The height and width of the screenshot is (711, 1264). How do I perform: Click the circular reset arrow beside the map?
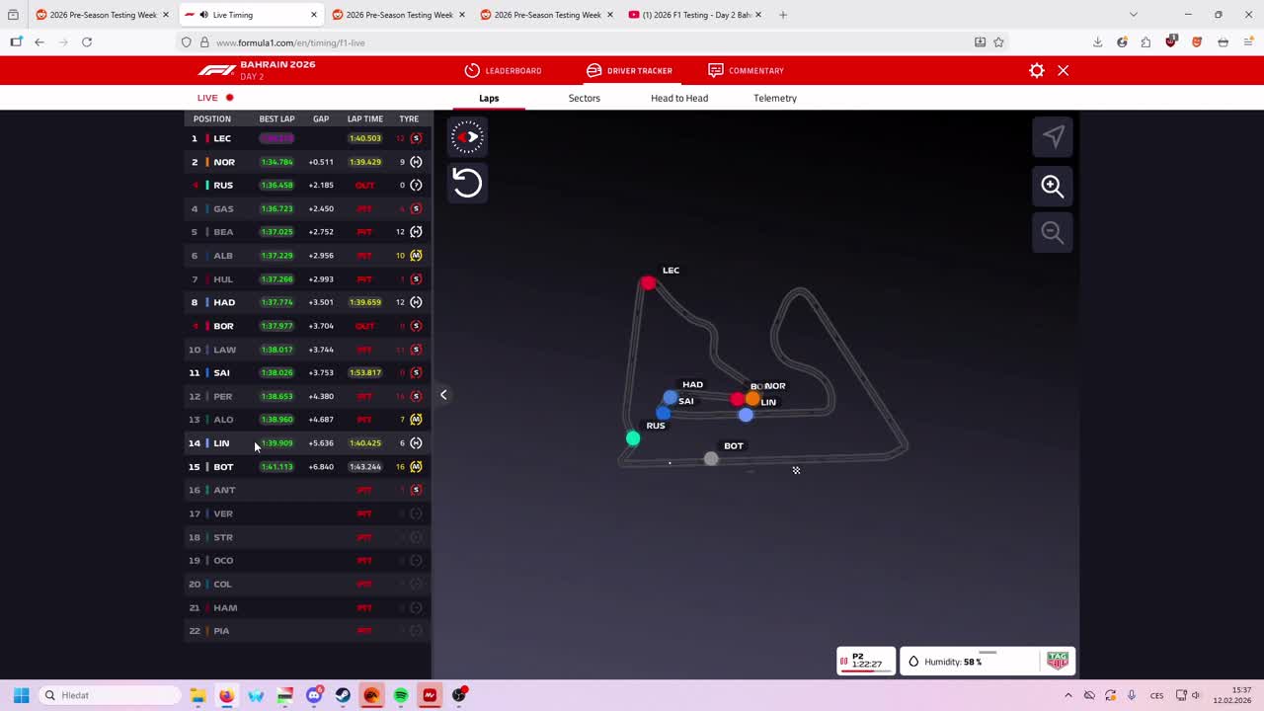[467, 183]
